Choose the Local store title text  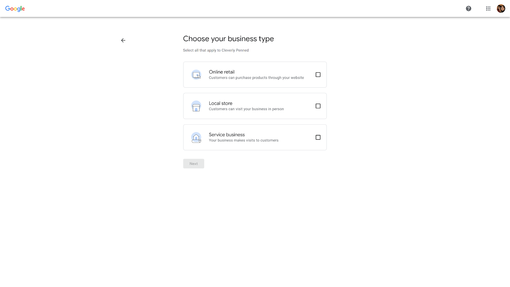tap(221, 103)
